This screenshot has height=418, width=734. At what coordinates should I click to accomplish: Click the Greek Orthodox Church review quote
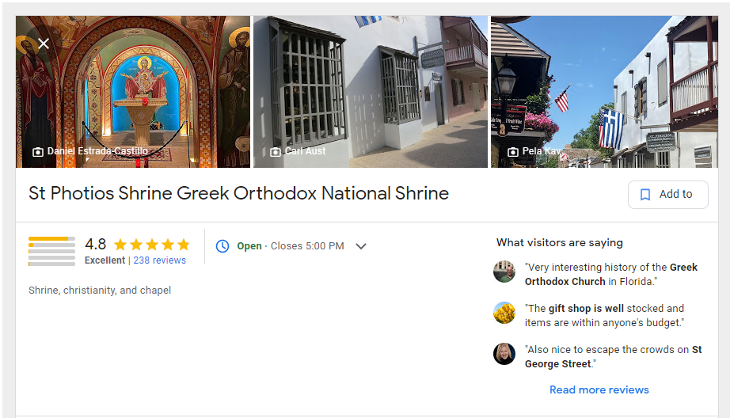coord(611,274)
